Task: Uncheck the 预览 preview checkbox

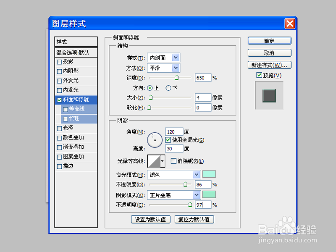Action: (259, 75)
